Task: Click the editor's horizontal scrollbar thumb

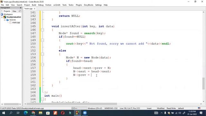Action: 72,104
